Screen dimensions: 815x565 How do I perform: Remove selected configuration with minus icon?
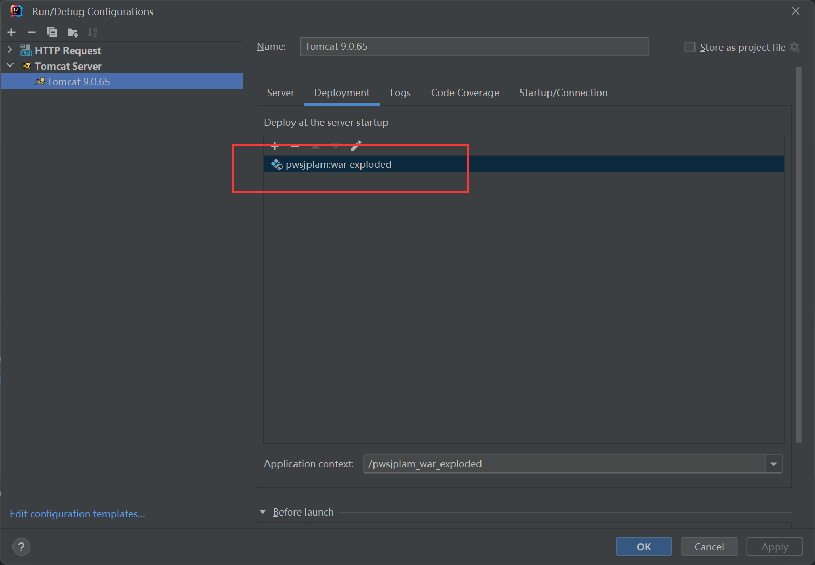(x=32, y=32)
